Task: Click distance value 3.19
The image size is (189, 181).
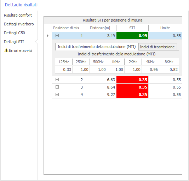Action: click(x=111, y=36)
